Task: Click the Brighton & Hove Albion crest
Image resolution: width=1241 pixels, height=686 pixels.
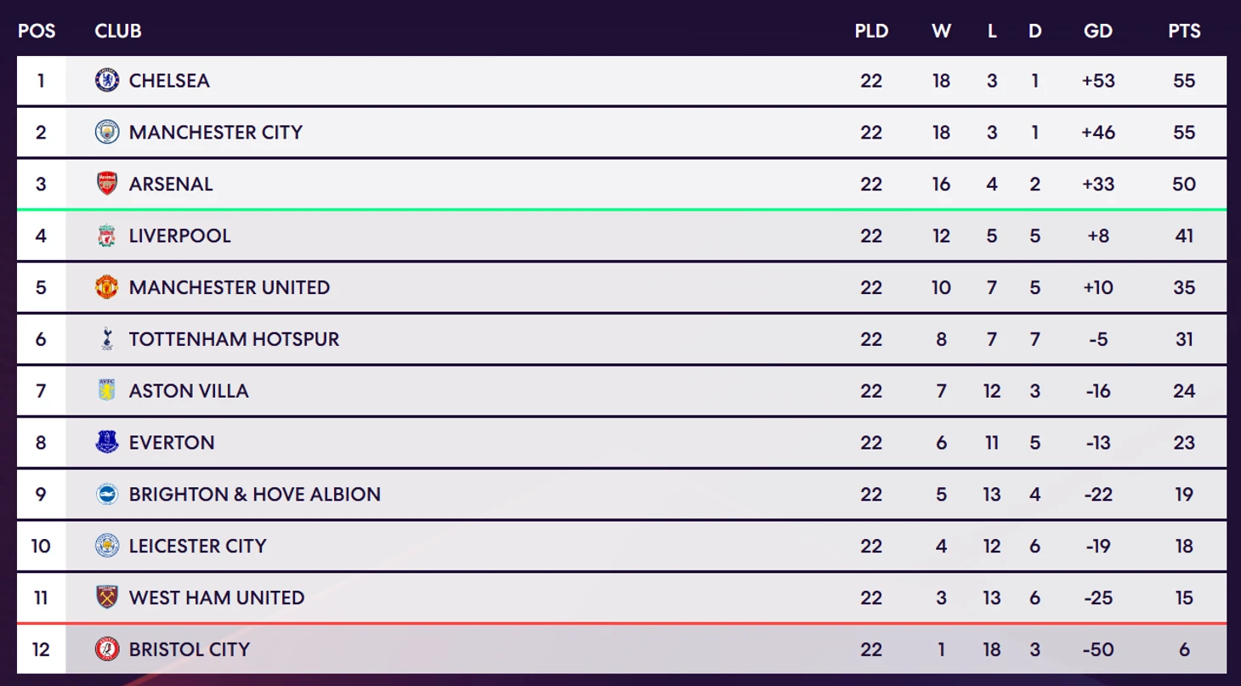Action: (107, 495)
